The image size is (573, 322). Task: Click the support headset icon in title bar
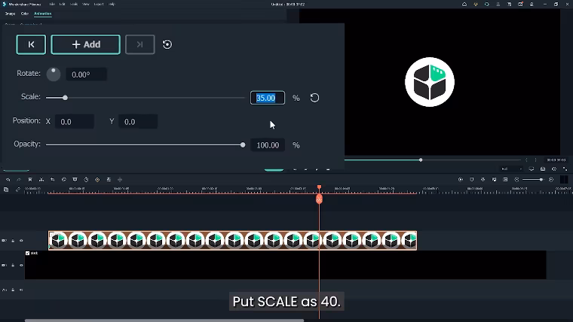pos(487,5)
